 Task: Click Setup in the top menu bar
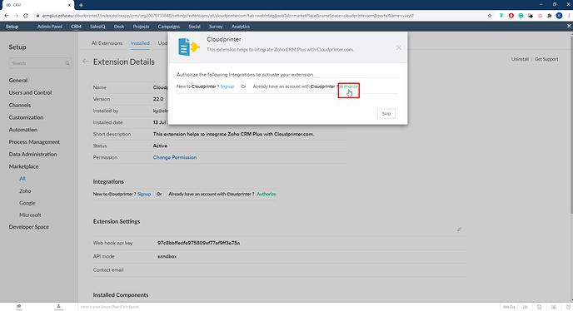tap(12, 27)
